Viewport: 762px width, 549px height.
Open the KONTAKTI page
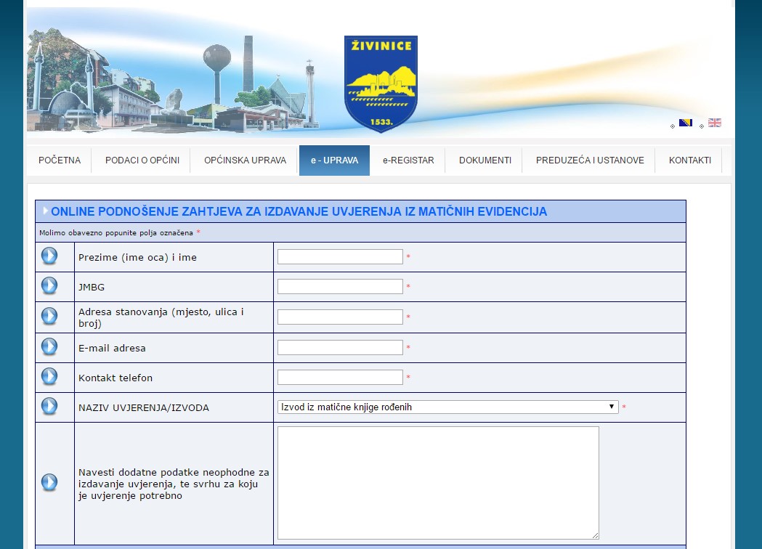click(690, 160)
